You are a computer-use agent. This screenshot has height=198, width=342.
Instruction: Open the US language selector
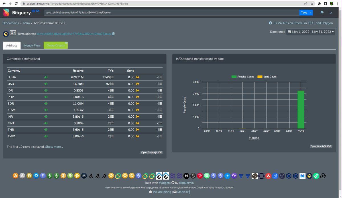click(x=331, y=13)
